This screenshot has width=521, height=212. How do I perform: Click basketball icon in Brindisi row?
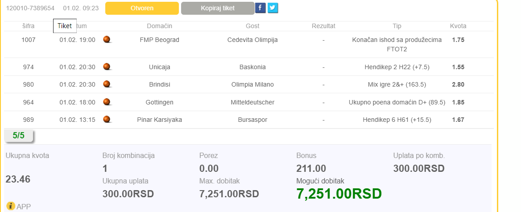point(107,84)
